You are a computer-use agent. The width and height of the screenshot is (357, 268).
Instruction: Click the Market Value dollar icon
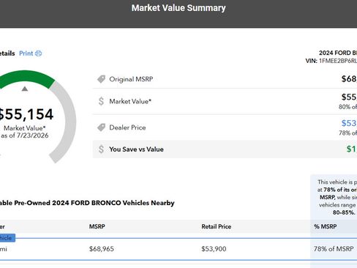point(101,101)
